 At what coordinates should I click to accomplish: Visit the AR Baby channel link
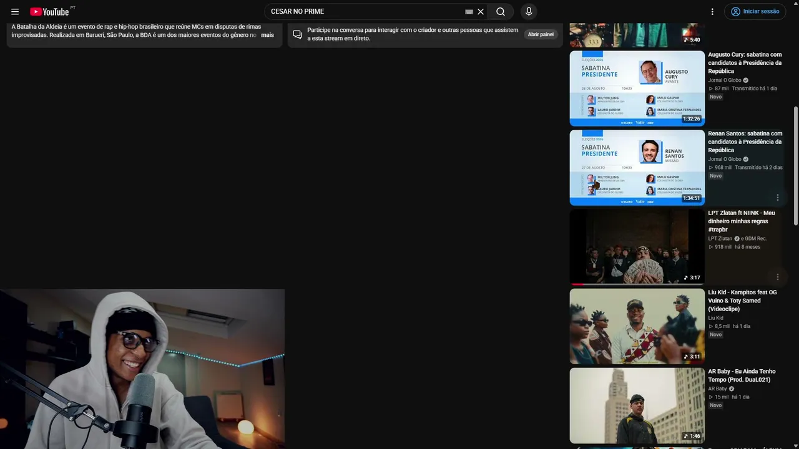click(717, 389)
